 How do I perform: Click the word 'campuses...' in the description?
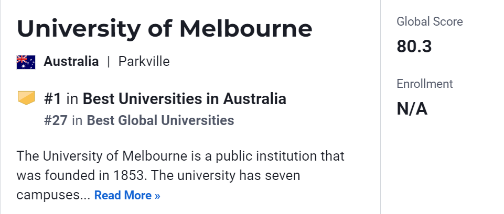point(52,196)
